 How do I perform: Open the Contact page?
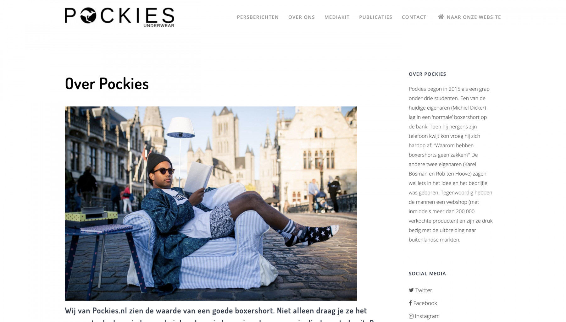tap(414, 17)
